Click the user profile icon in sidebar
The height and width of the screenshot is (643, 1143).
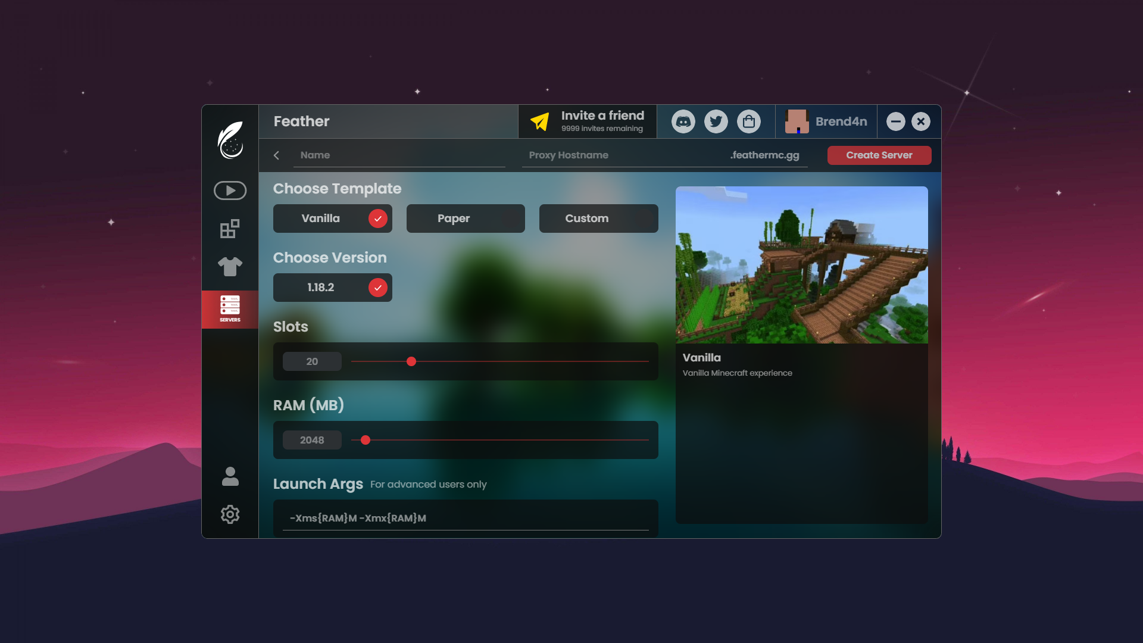pos(230,476)
